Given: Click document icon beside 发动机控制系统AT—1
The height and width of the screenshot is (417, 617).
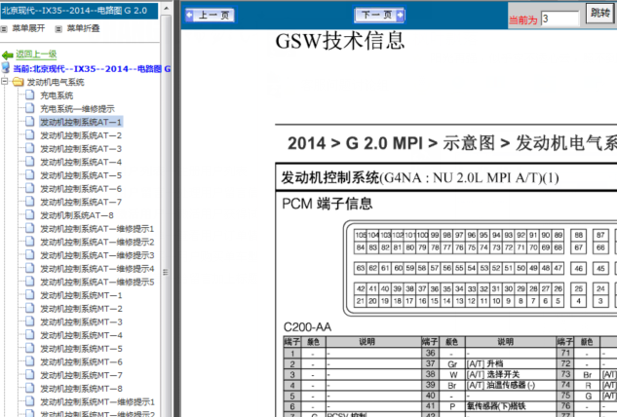Looking at the screenshot, I should click(30, 121).
